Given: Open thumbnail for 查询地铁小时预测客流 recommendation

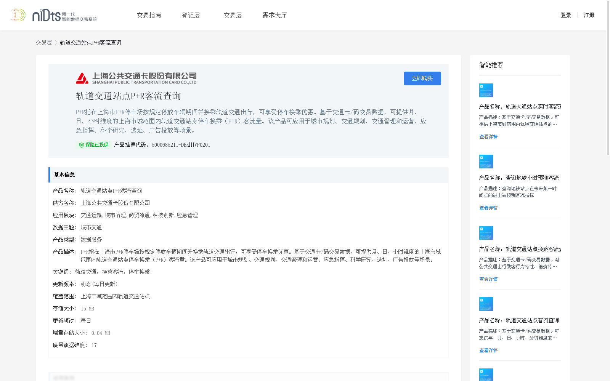Looking at the screenshot, I should click(486, 162).
